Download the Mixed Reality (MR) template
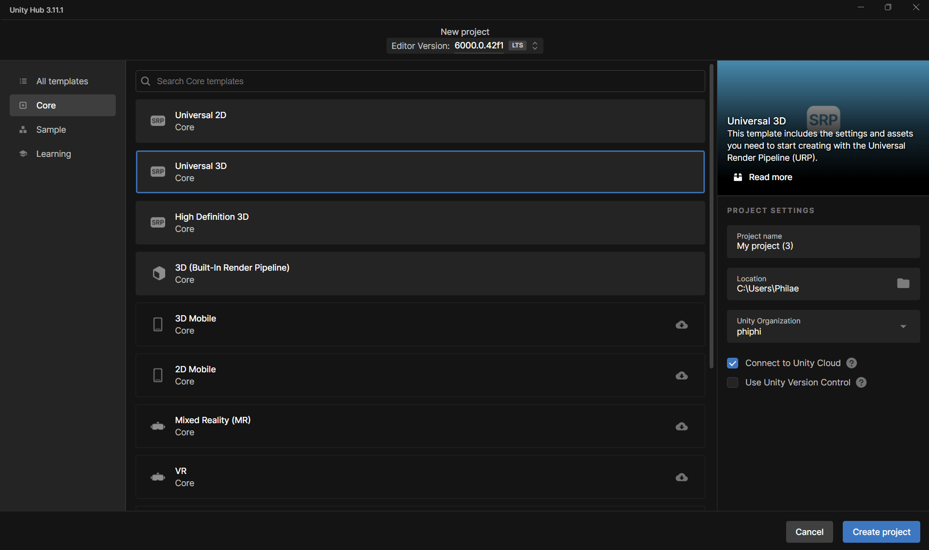 681,427
